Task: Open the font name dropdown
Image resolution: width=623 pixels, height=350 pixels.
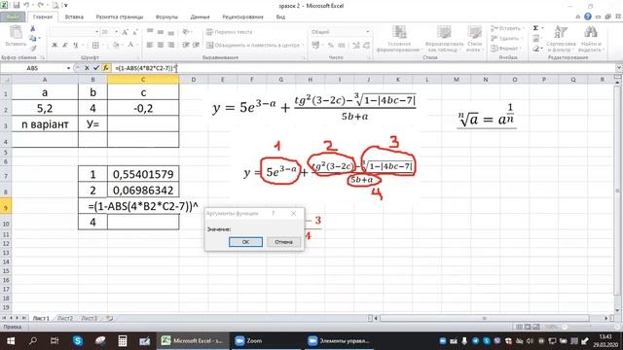Action: point(96,32)
